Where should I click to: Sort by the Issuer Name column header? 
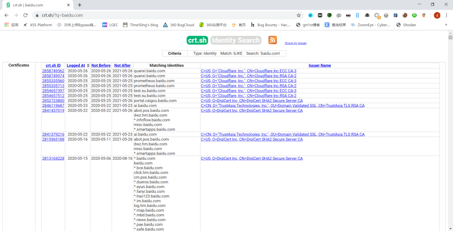tap(320, 65)
